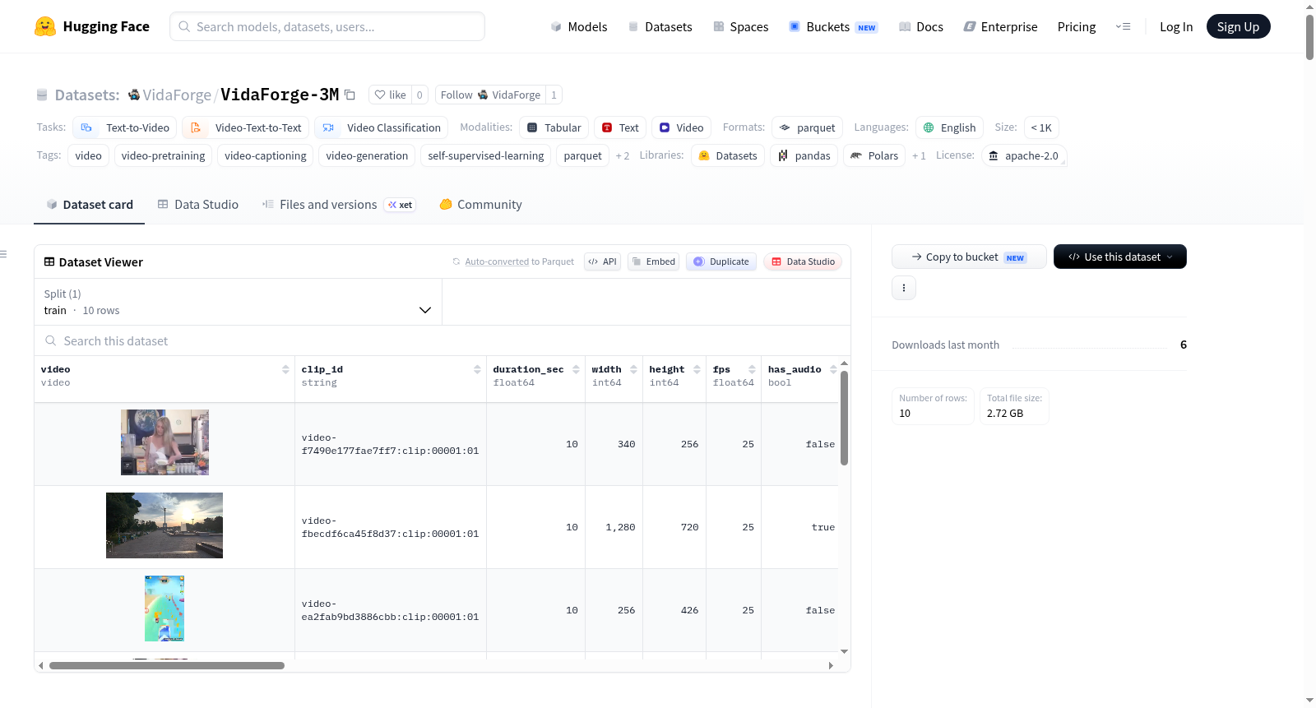Switch to the Data Studio tab
This screenshot has width=1316, height=708.
point(198,204)
